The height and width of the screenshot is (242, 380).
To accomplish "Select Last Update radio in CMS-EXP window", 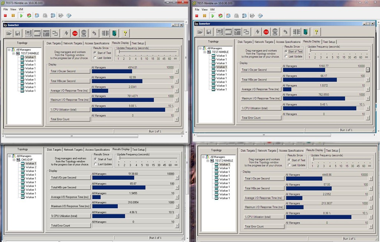I will (95, 164).
